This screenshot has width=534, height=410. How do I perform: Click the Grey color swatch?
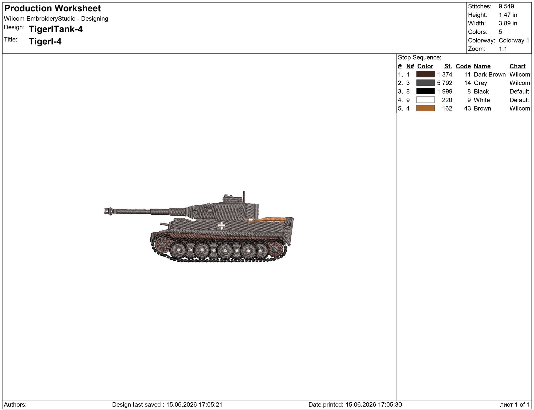[x=425, y=83]
